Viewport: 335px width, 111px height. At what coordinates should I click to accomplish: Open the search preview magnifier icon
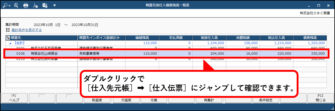[x=16, y=6]
